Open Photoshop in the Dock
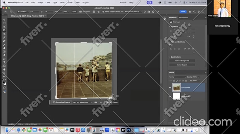240x134 pixels. [128, 130]
